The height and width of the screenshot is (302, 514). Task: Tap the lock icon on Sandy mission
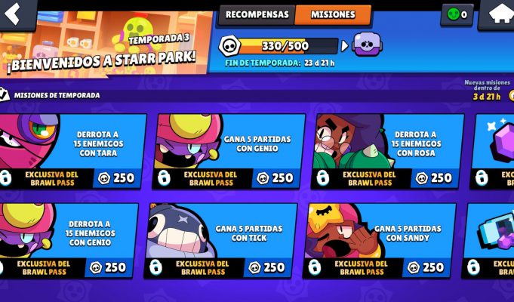[x=315, y=267]
